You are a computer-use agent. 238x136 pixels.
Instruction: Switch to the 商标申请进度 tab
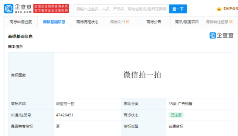click(x=21, y=22)
